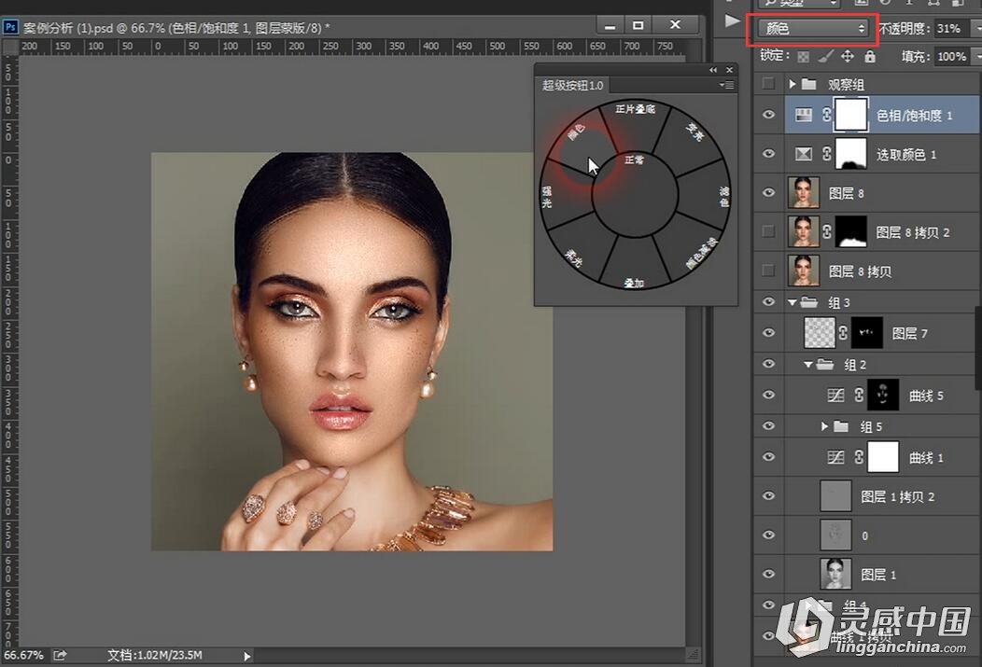
Task: Hide the 色相/饱和度 1 layer
Action: tap(768, 115)
